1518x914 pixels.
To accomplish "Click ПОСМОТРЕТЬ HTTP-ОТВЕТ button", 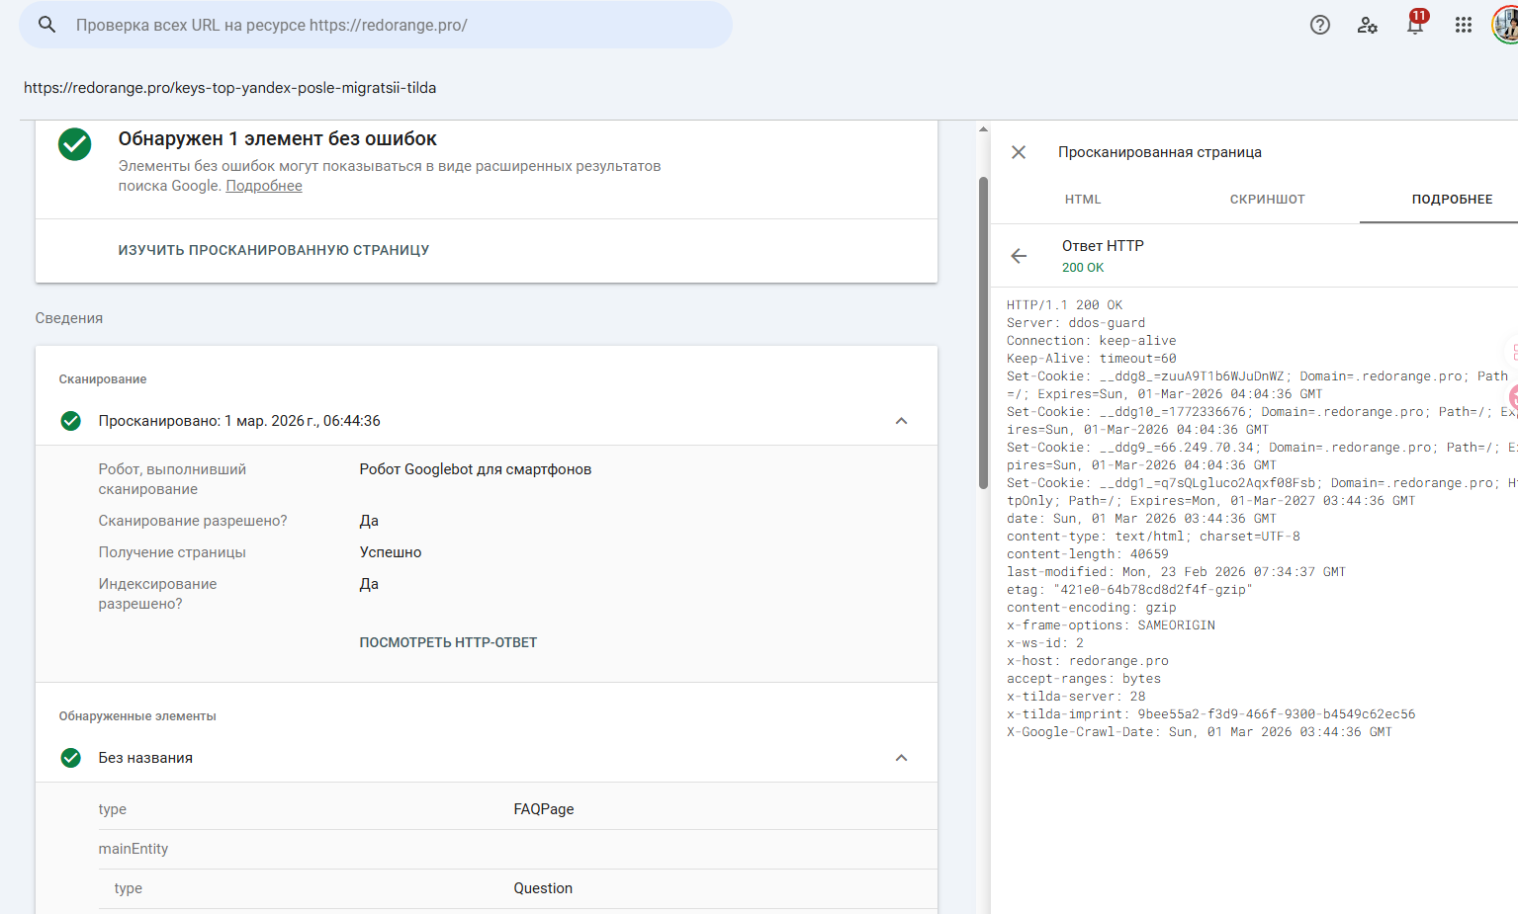I will click(x=448, y=642).
